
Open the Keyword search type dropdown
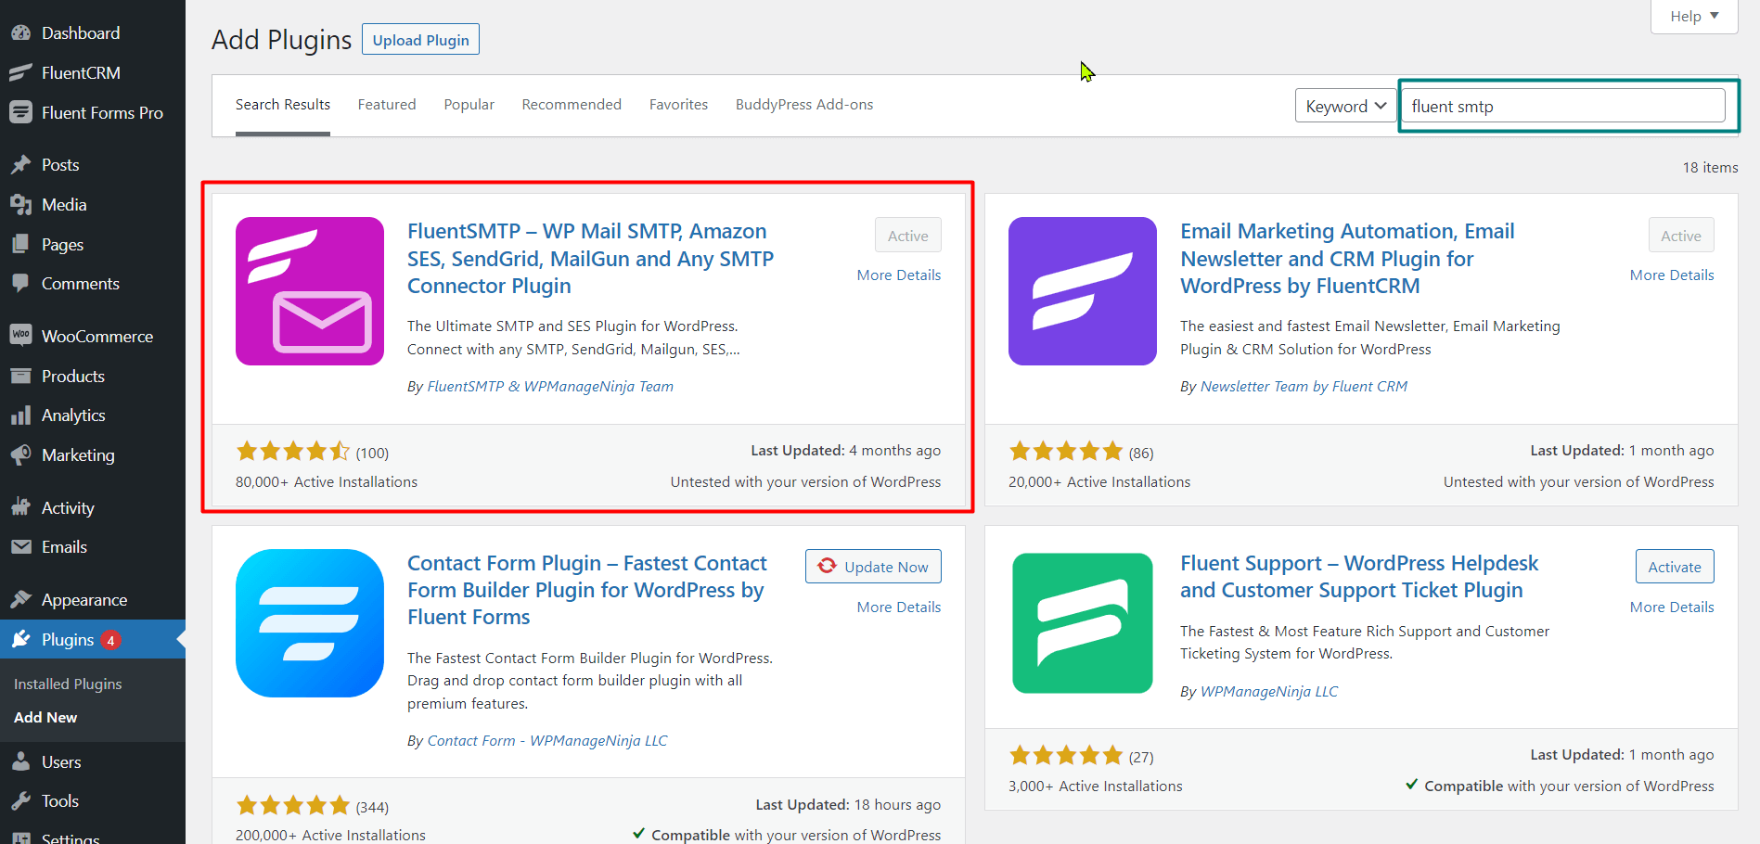1346,106
